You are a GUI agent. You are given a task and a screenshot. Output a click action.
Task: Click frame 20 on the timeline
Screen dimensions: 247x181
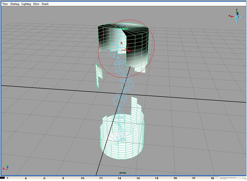pos(175,178)
